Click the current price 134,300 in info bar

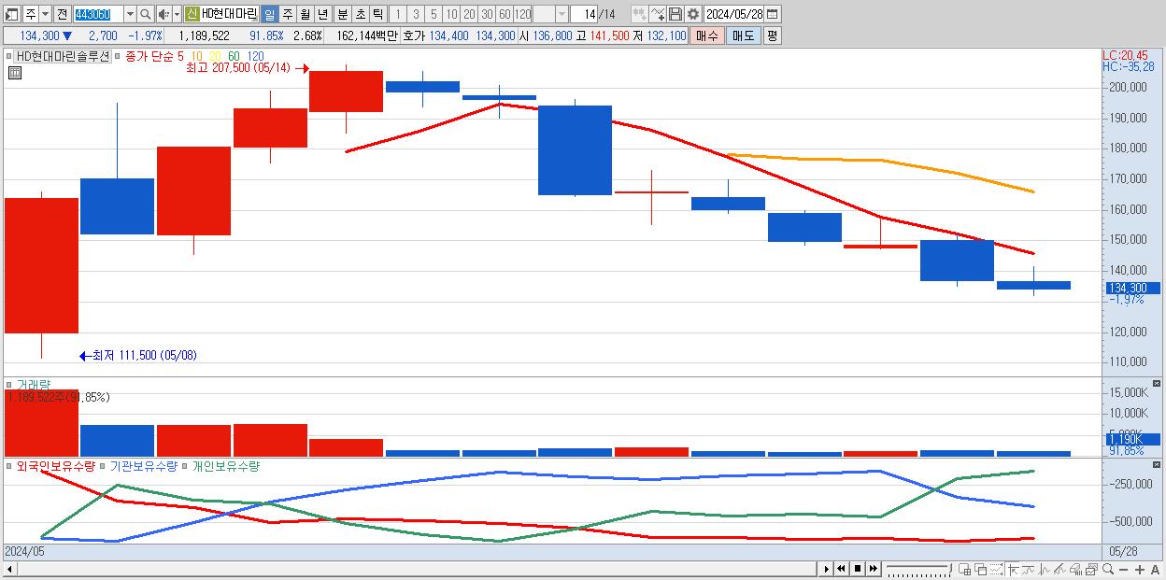(39, 35)
